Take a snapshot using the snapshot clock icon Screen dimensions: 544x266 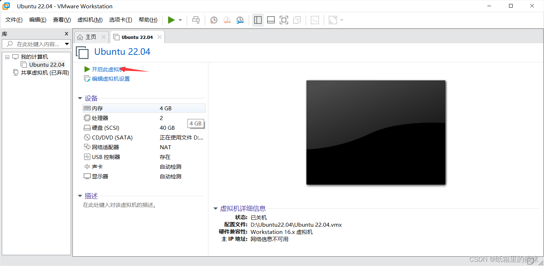pyautogui.click(x=213, y=20)
